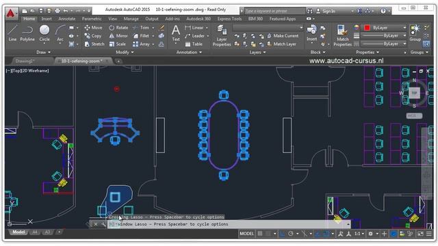
Task: Click the Scale tool
Action: (117, 44)
